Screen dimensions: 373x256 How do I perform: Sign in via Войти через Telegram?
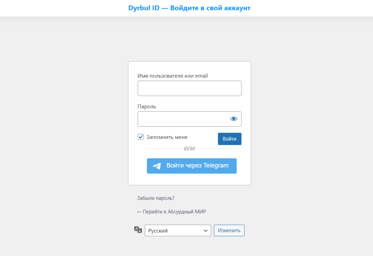(192, 166)
